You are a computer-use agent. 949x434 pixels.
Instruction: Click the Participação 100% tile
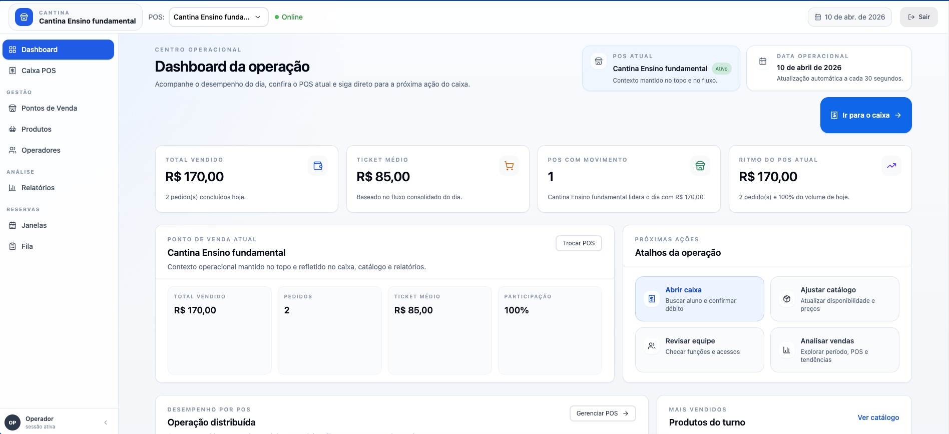click(550, 330)
